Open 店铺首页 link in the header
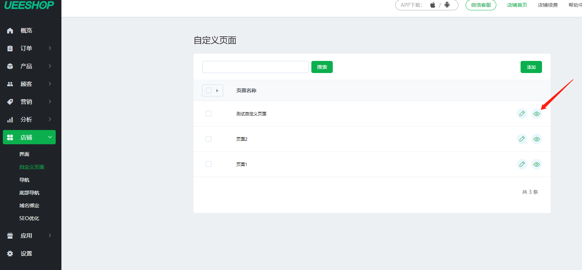This screenshot has height=270, width=582. click(x=517, y=5)
